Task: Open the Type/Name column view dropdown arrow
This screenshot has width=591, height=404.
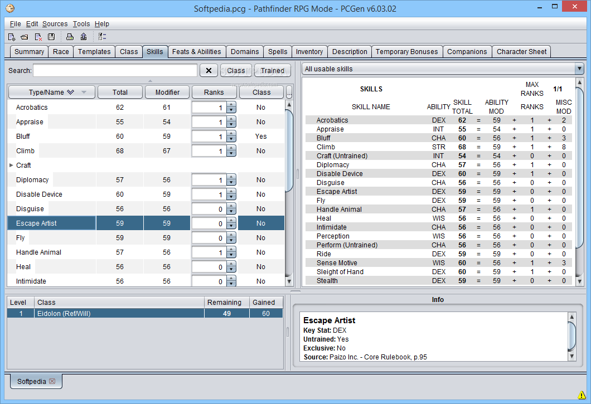Action: pyautogui.click(x=84, y=92)
